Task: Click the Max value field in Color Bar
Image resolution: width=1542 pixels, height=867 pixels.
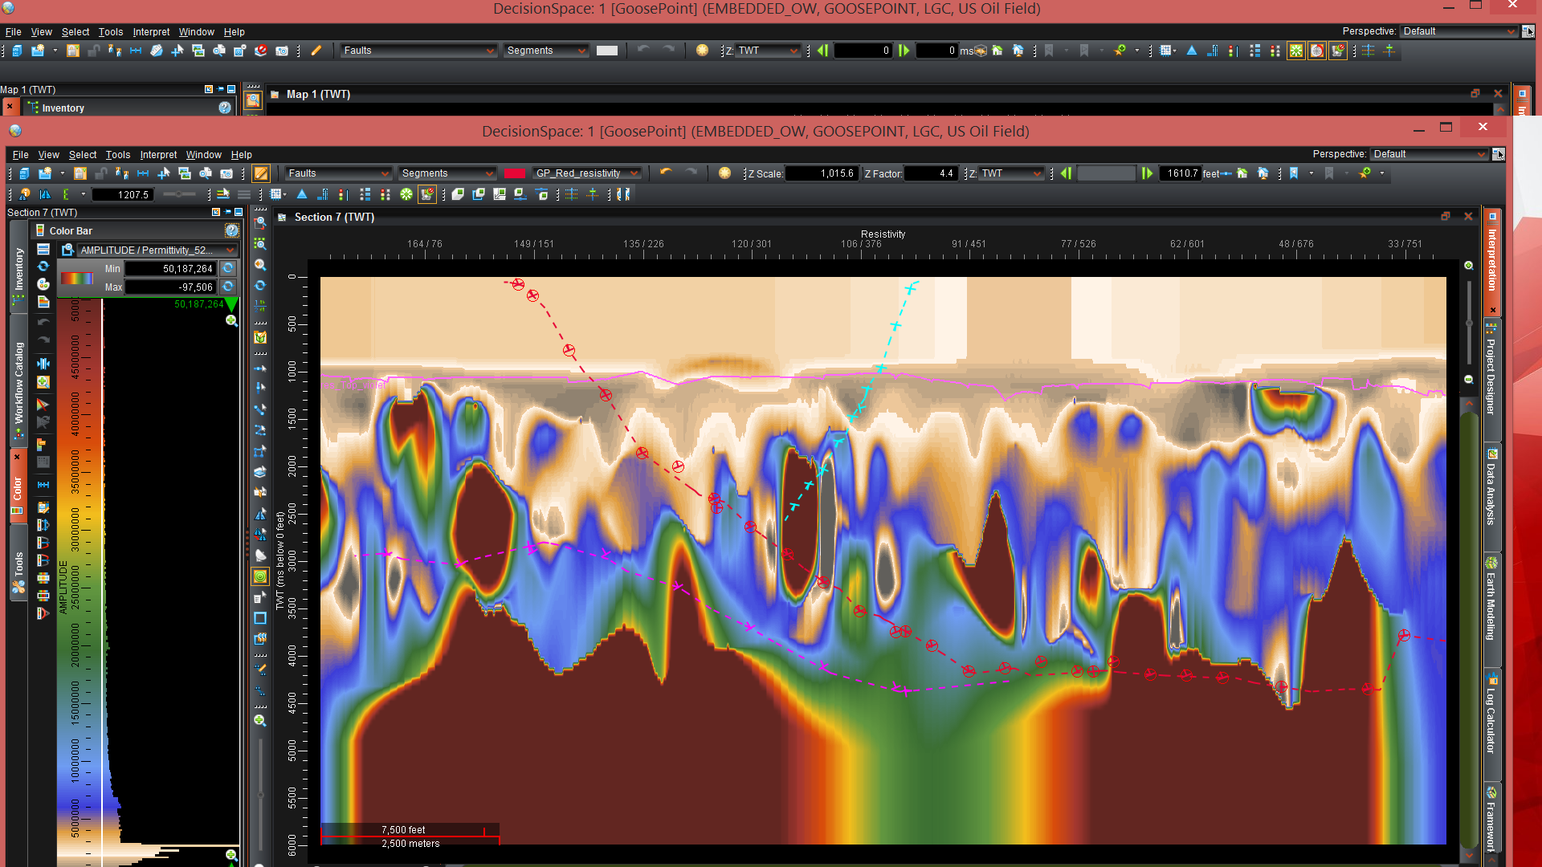Action: tap(171, 287)
